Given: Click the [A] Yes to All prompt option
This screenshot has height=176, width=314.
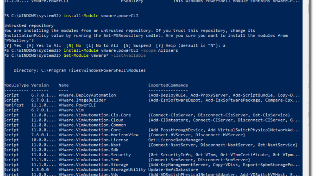Looking at the screenshot, I should (x=44, y=46).
